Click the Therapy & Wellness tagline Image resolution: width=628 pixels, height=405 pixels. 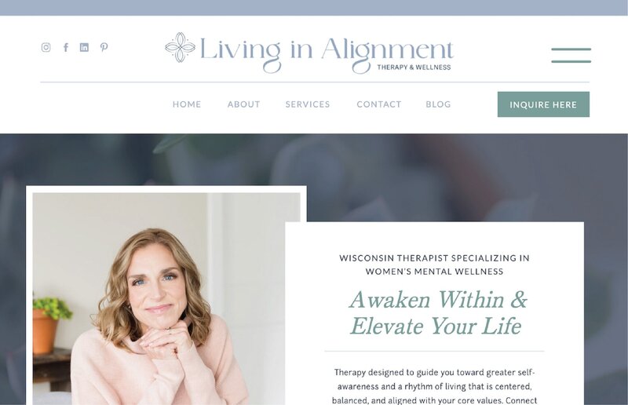414,67
